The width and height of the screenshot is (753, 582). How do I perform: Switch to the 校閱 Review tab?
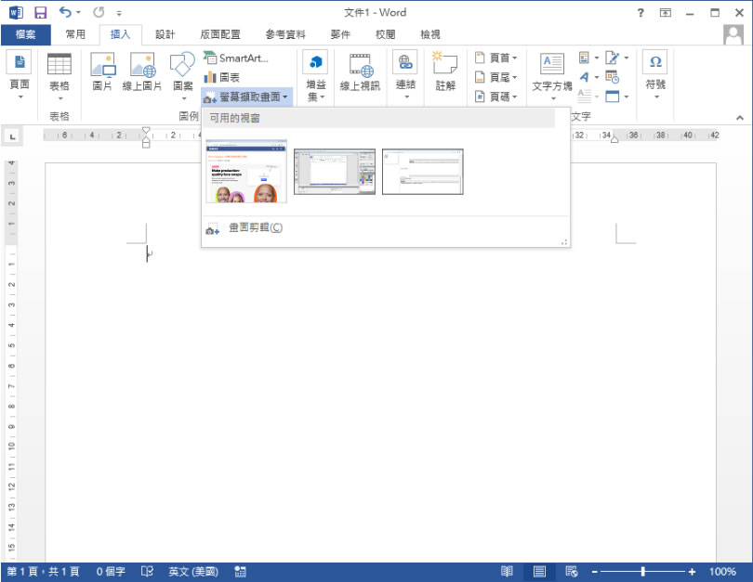(385, 34)
